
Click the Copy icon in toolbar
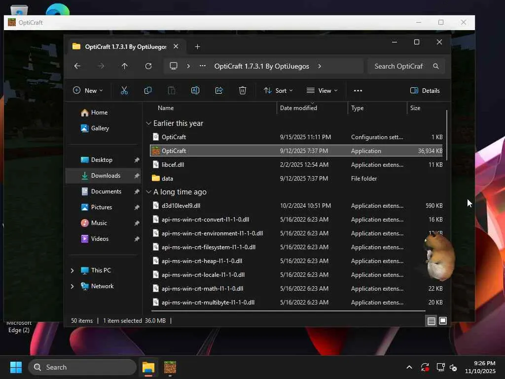click(148, 91)
